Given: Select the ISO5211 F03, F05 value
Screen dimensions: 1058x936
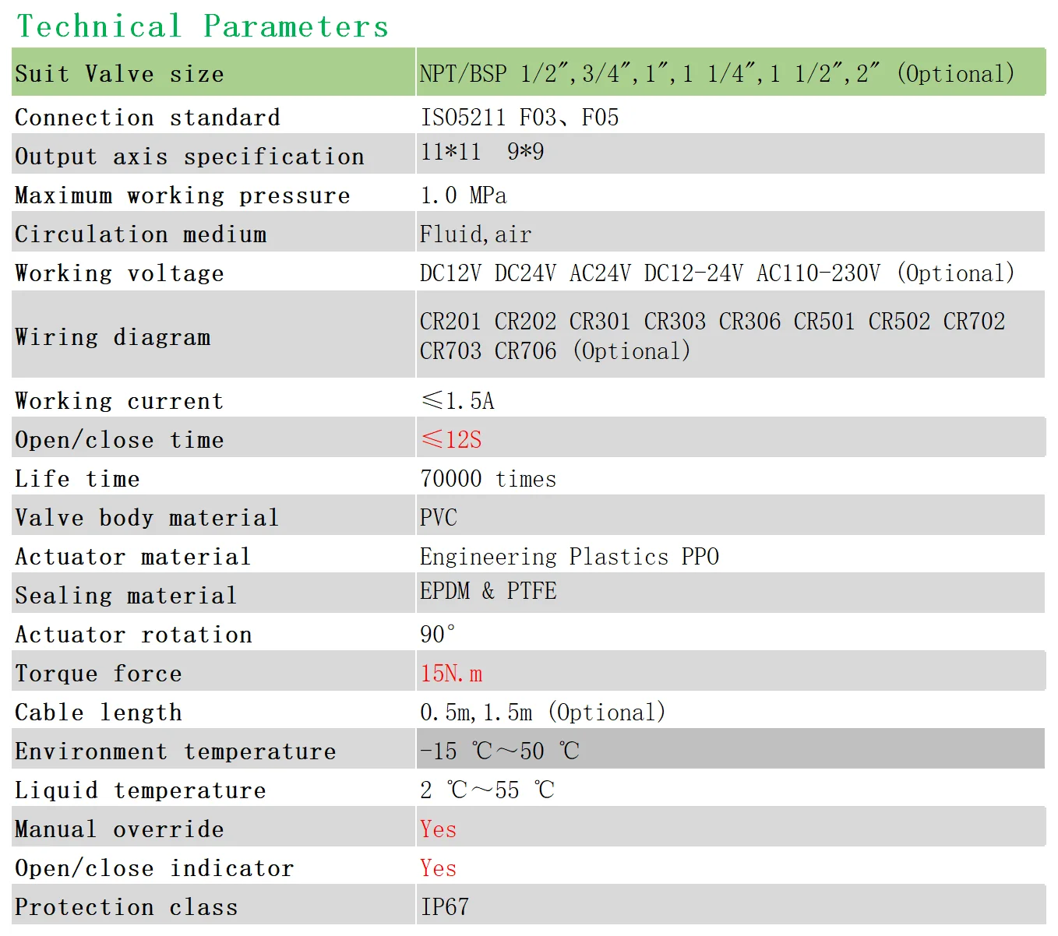Looking at the screenshot, I should [x=520, y=118].
